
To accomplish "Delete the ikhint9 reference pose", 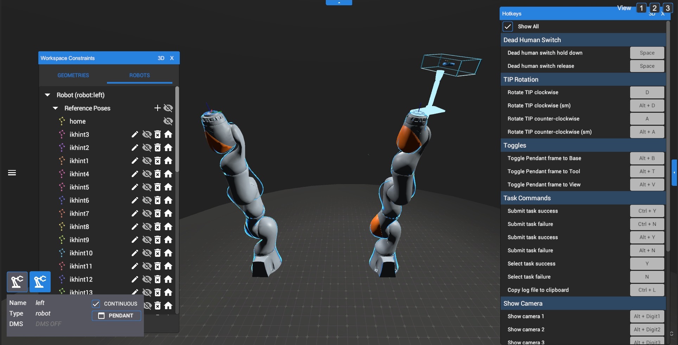I will click(x=158, y=240).
